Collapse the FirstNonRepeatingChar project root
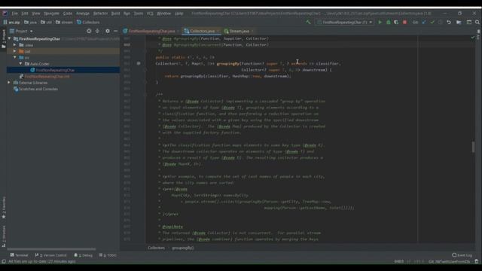Viewport: 482px width, 271px height. [10, 38]
